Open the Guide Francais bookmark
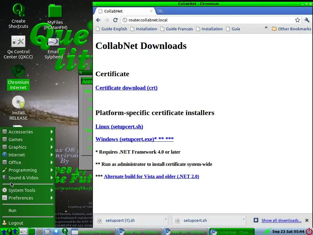Viewport: 313px width, 235px height. pyautogui.click(x=177, y=29)
